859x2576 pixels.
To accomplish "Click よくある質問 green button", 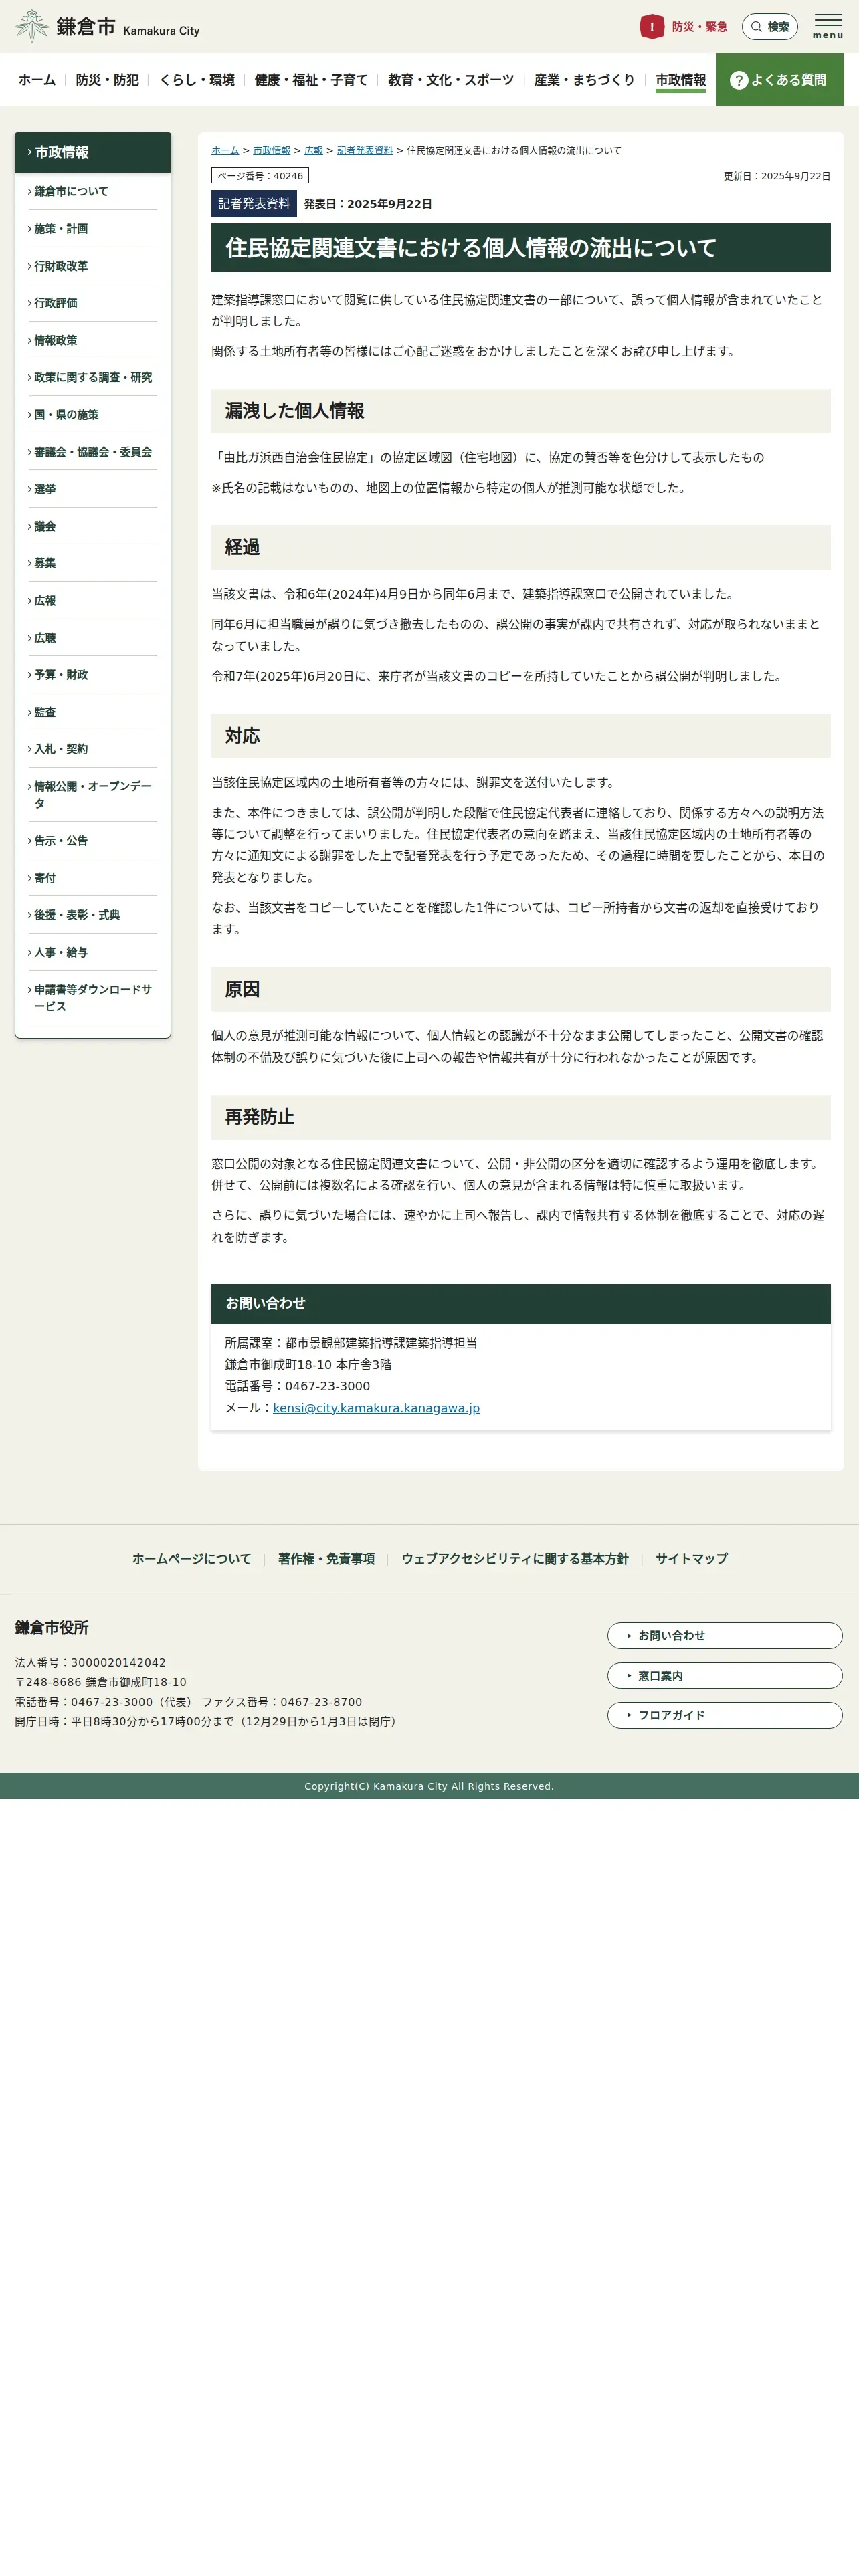I will click(x=780, y=80).
